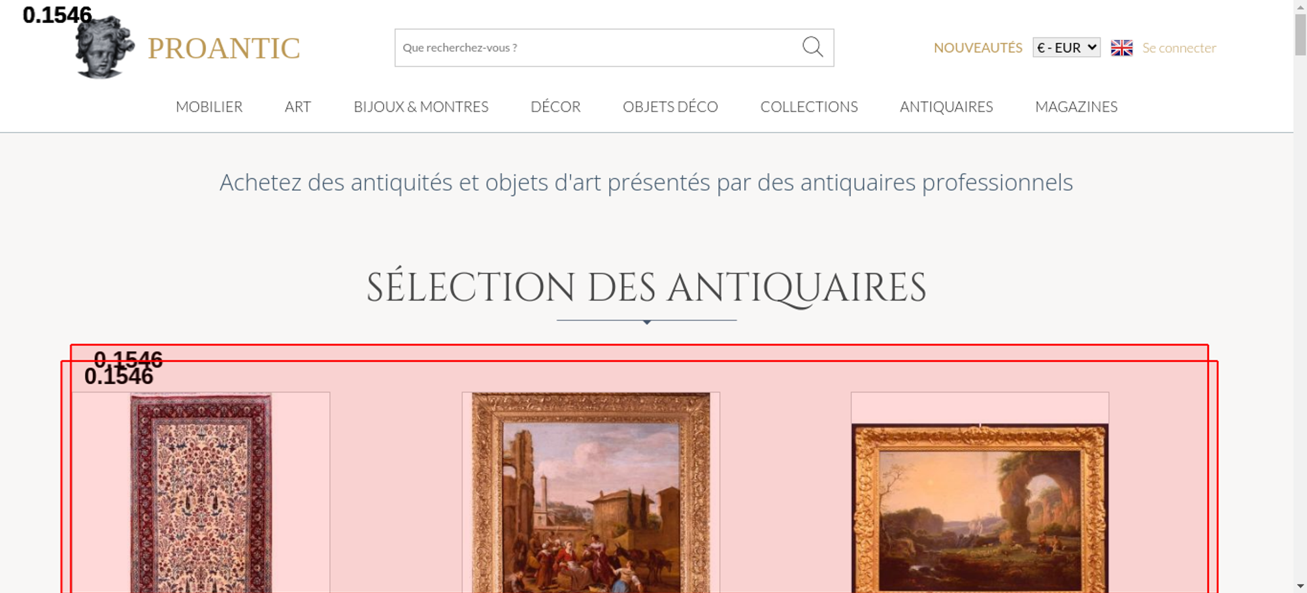Click the magnifying glass search icon
This screenshot has width=1307, height=593.
click(x=812, y=47)
